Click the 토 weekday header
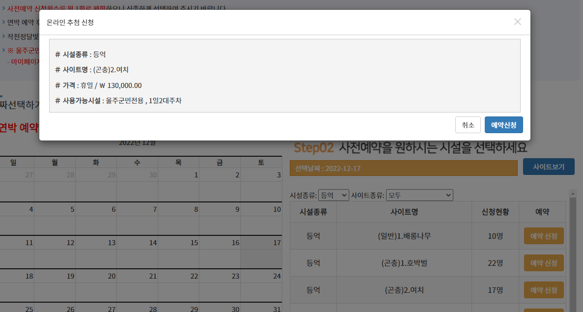 261,162
